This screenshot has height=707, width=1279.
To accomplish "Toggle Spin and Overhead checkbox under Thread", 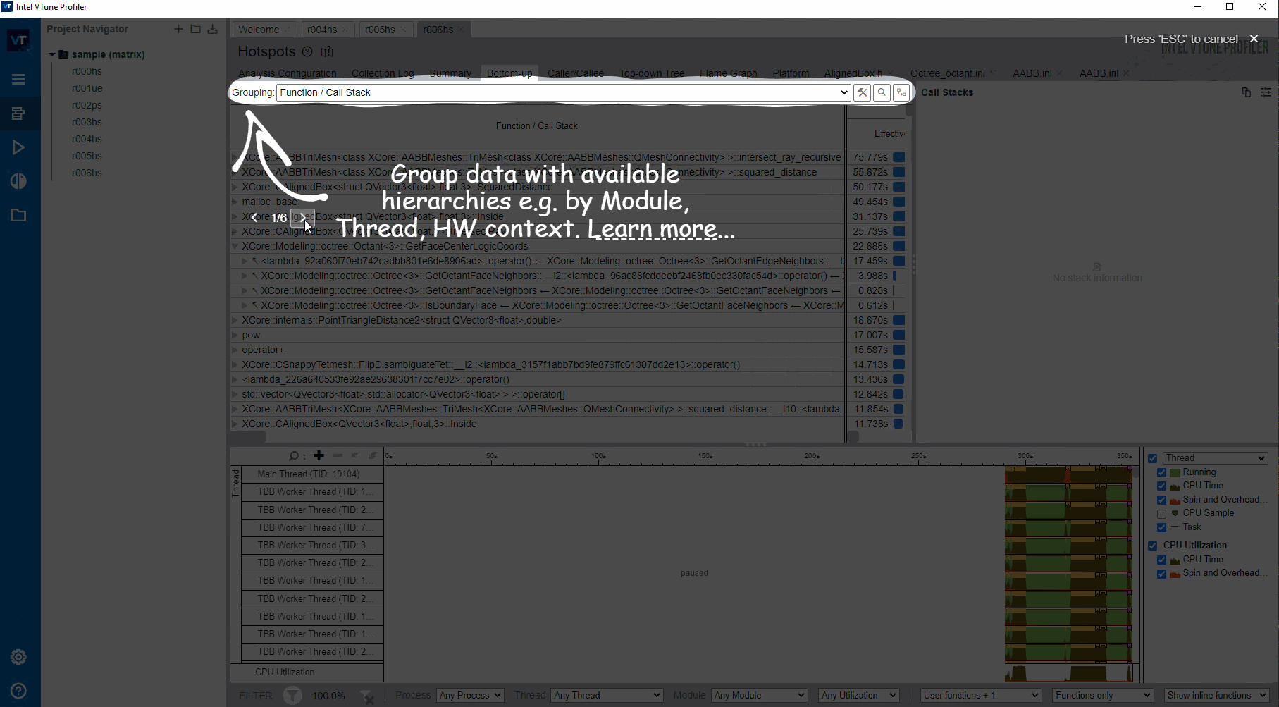I will tap(1161, 500).
